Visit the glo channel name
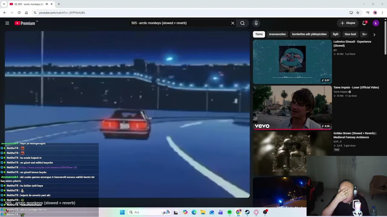Screen dimensions: 387x217 [x=335, y=50]
